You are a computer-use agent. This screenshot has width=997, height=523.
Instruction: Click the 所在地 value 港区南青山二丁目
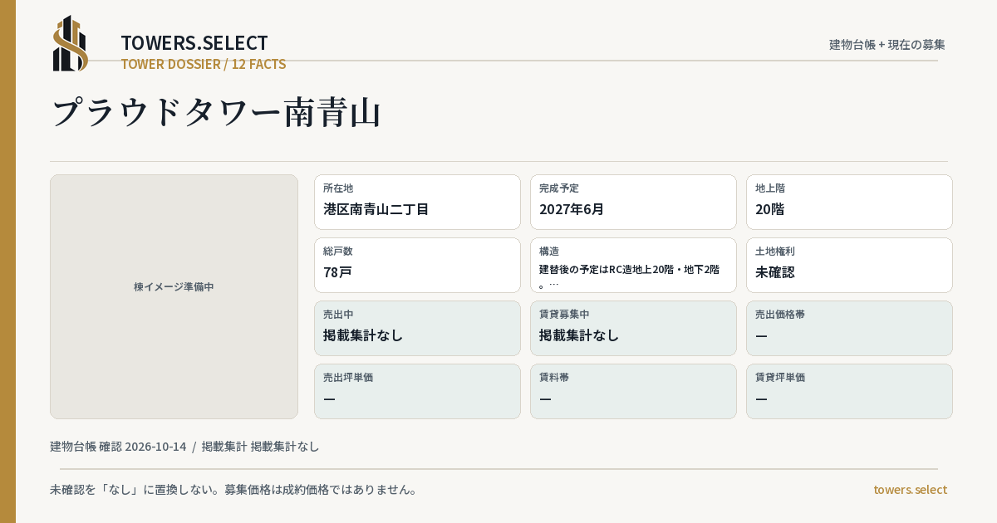coord(376,209)
